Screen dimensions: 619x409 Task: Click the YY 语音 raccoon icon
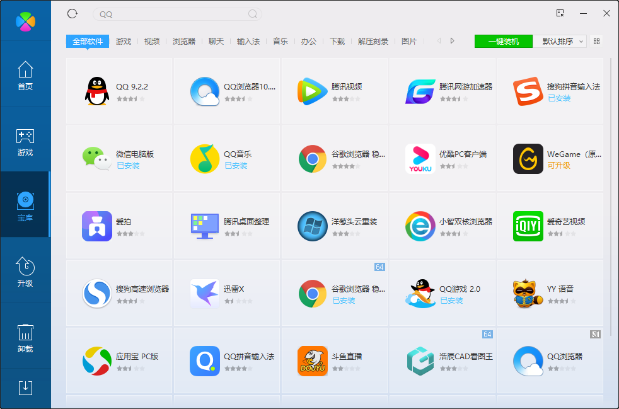(528, 294)
